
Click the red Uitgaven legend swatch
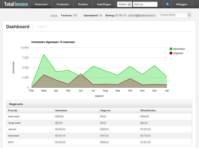tap(171, 53)
